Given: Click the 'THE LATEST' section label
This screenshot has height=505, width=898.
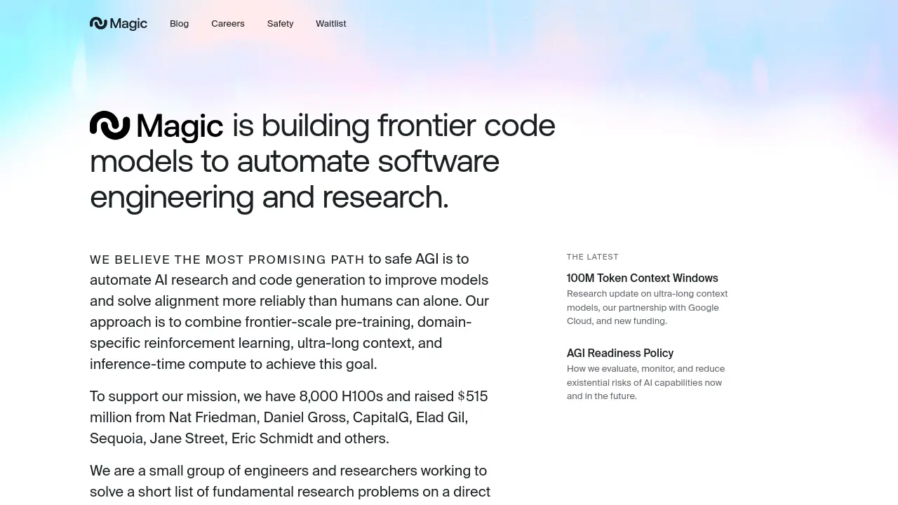Looking at the screenshot, I should [593, 257].
